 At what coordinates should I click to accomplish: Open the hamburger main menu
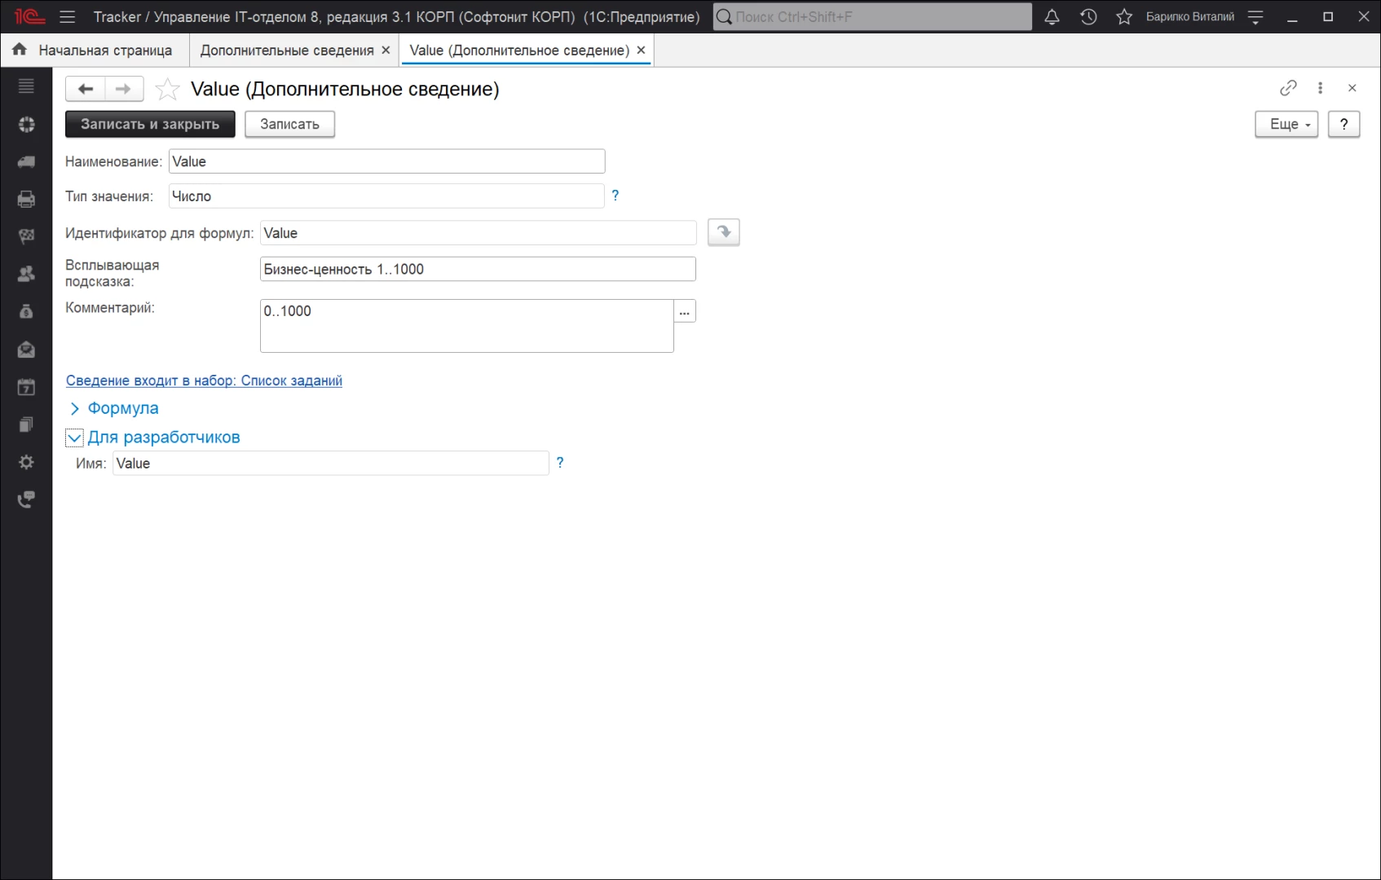coord(68,17)
